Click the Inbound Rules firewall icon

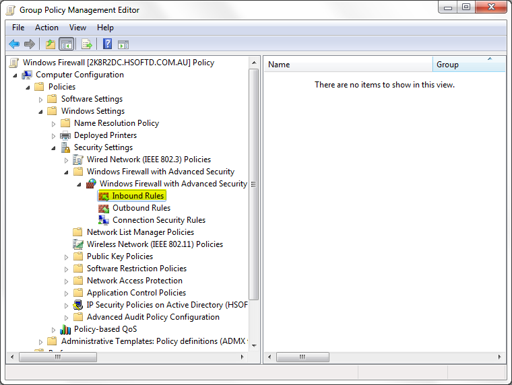coord(104,196)
